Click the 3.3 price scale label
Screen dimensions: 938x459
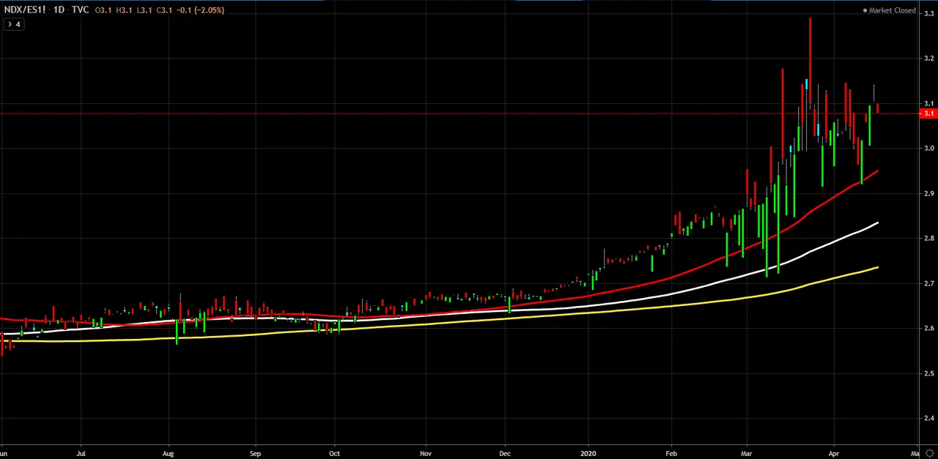[x=928, y=13]
